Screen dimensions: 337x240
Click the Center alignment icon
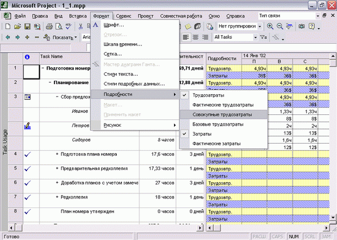click(x=195, y=37)
